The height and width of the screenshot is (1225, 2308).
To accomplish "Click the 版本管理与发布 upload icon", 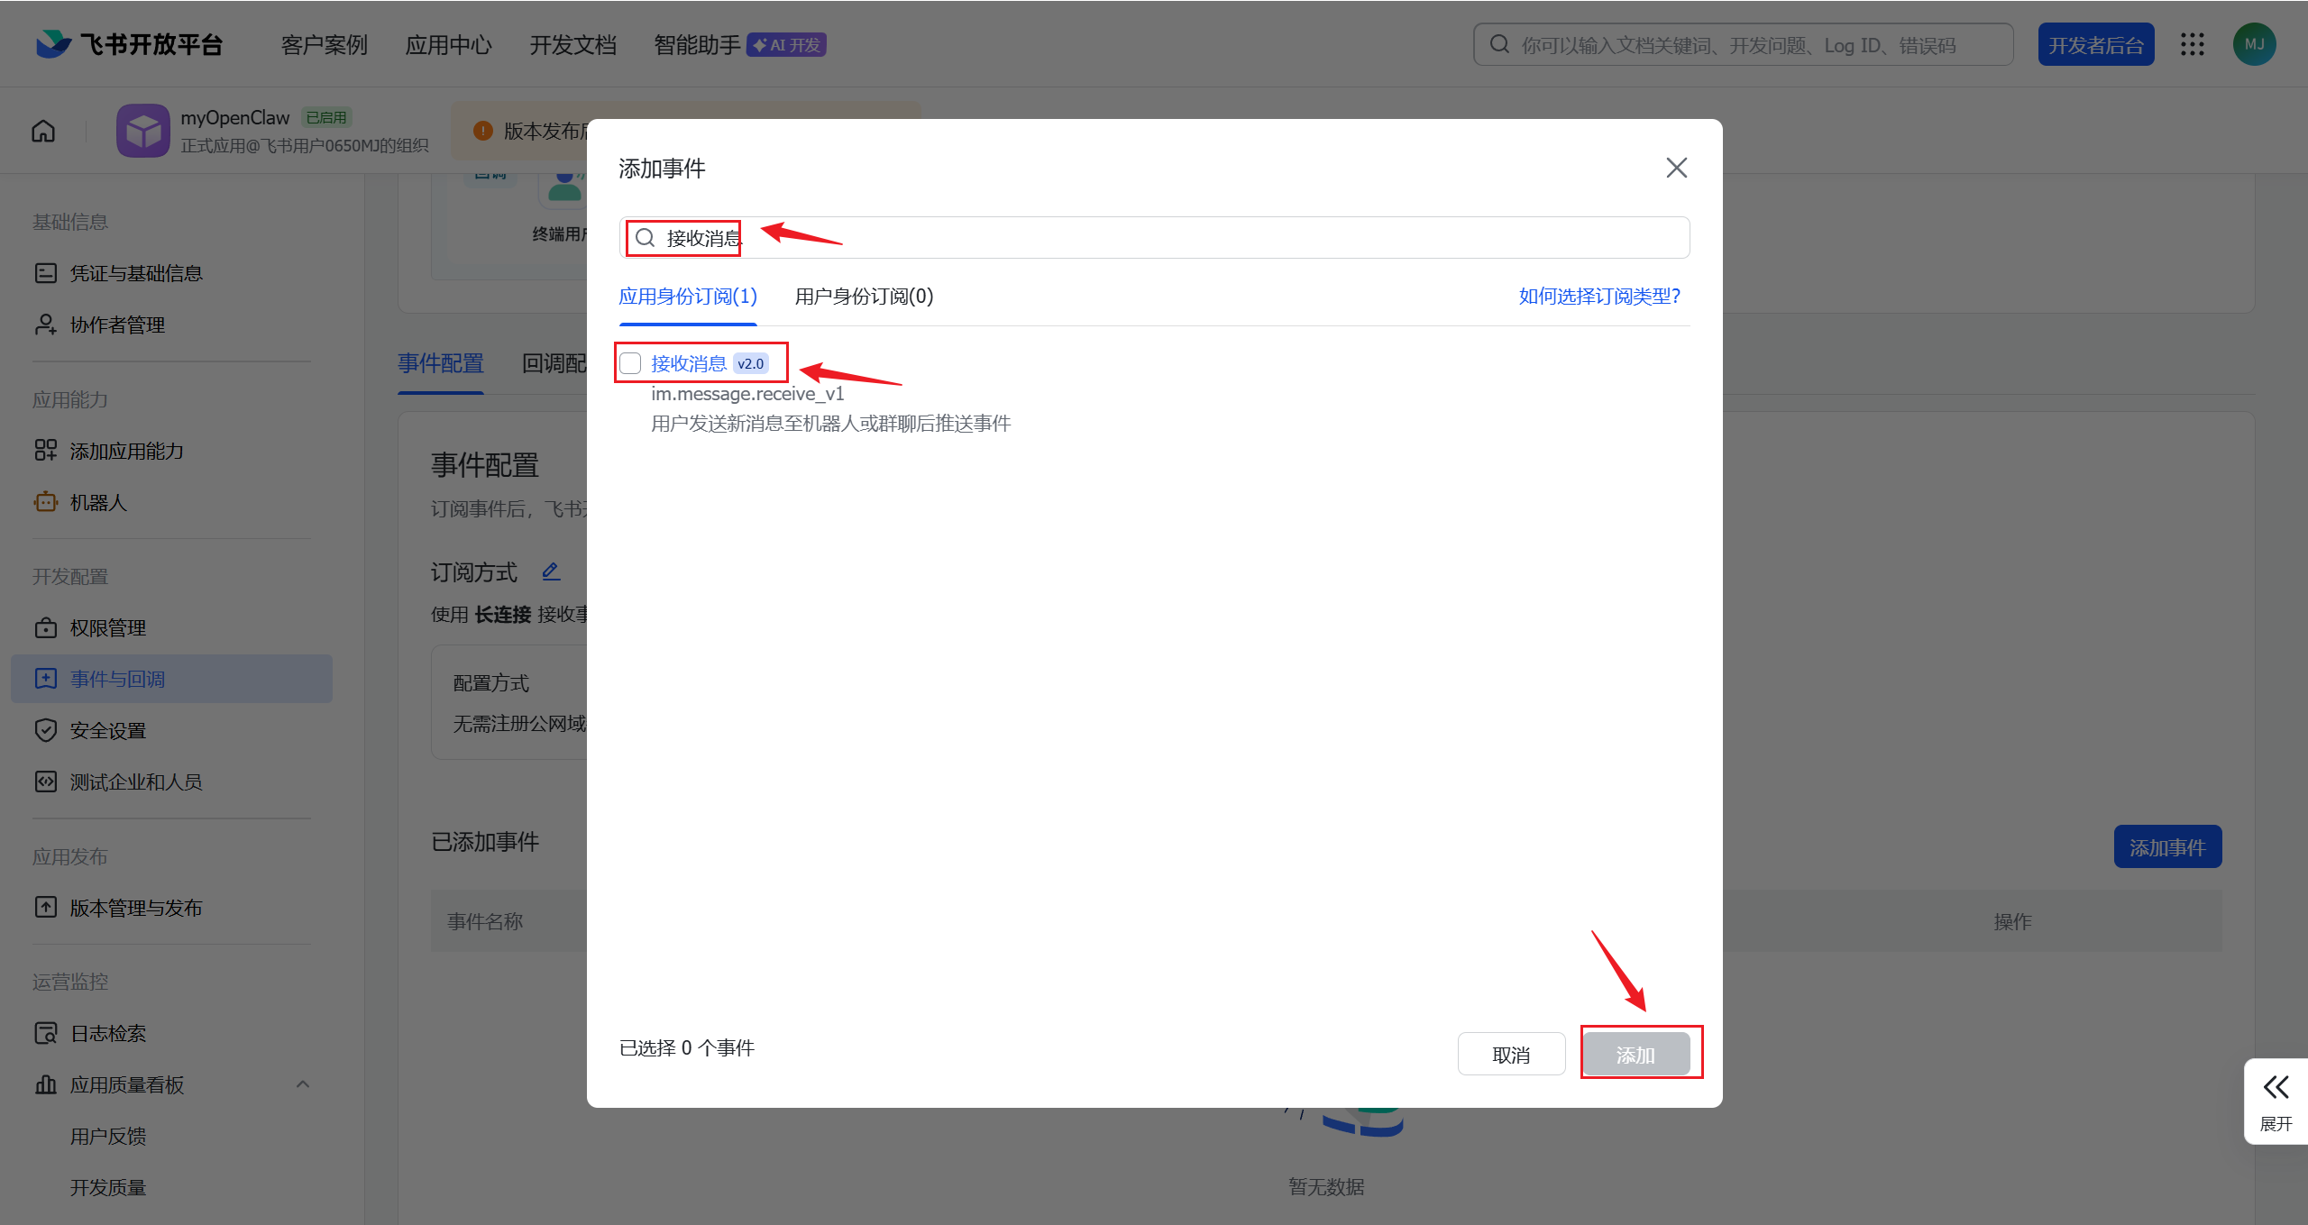I will click(x=45, y=908).
